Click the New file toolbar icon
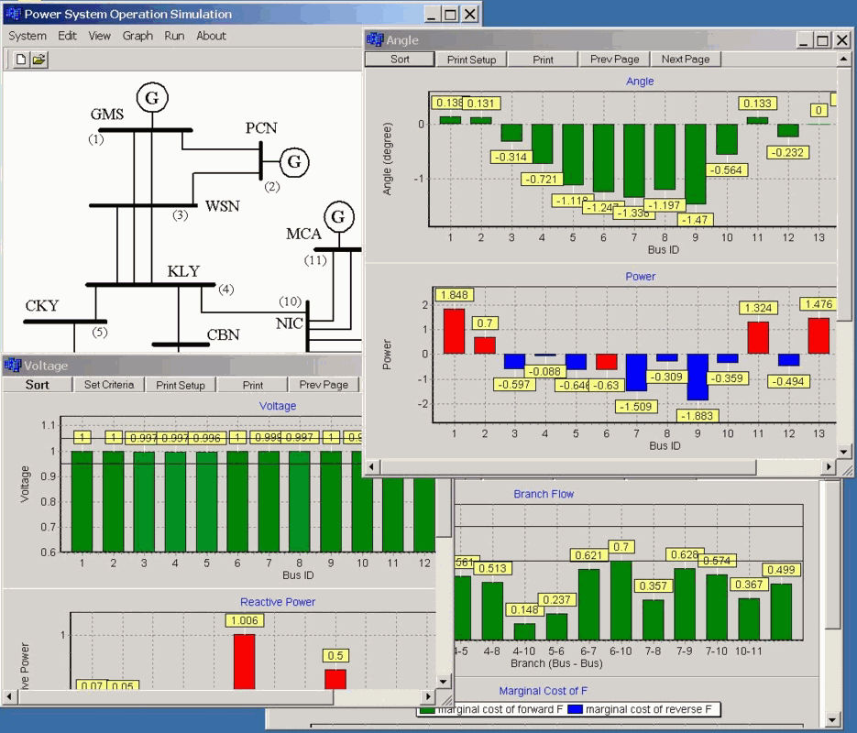This screenshot has height=733, width=857. (21, 60)
